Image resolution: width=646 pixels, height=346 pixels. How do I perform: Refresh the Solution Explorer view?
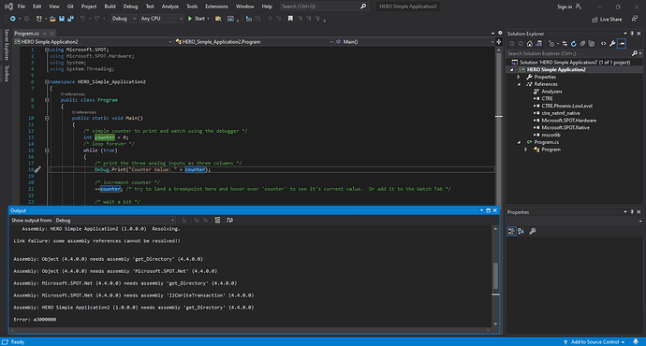[574, 44]
